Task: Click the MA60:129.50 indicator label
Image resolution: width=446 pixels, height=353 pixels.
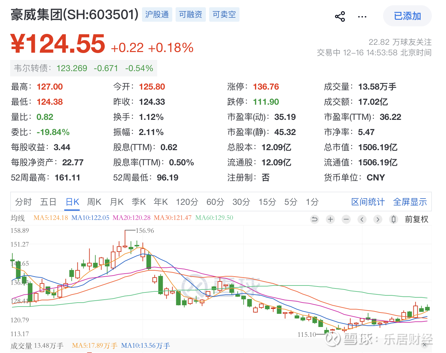Action: 214,218
